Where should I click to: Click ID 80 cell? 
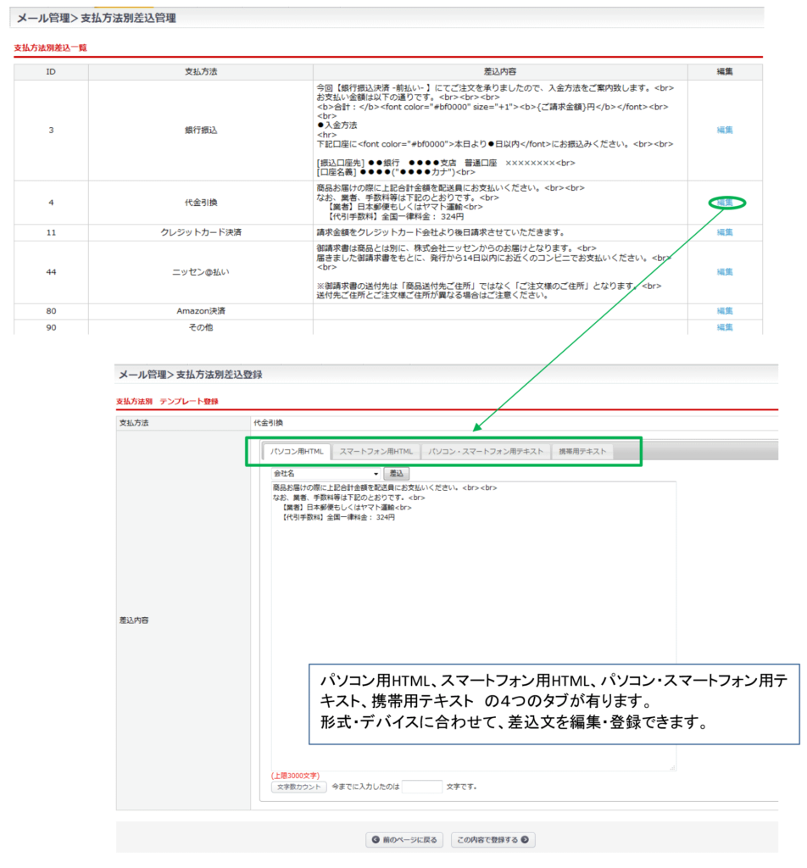pos(51,311)
